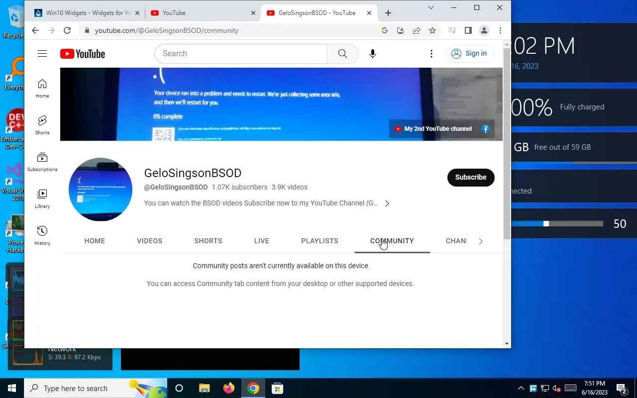Screen dimensions: 637x398
Task: Bookmark this page with the star icon
Action: pyautogui.click(x=432, y=30)
